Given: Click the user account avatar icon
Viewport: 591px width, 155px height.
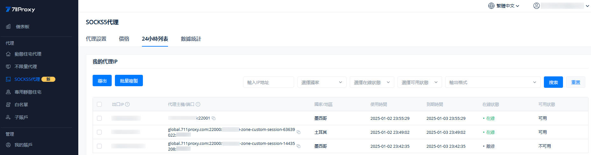Looking at the screenshot, I should pos(537,6).
